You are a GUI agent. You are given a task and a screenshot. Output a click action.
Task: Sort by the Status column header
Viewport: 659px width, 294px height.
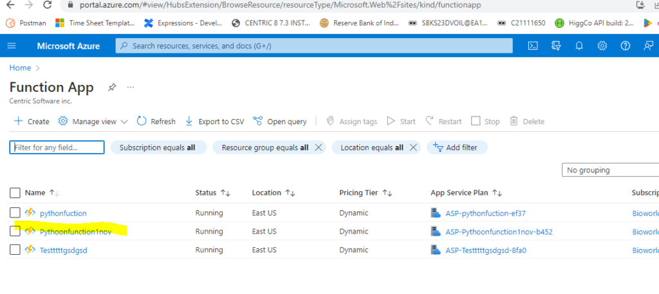[x=213, y=193]
